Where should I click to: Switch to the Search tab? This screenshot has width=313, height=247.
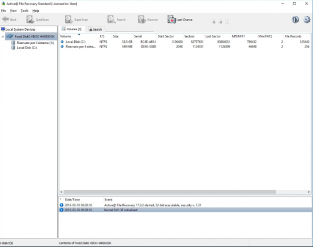pyautogui.click(x=95, y=29)
